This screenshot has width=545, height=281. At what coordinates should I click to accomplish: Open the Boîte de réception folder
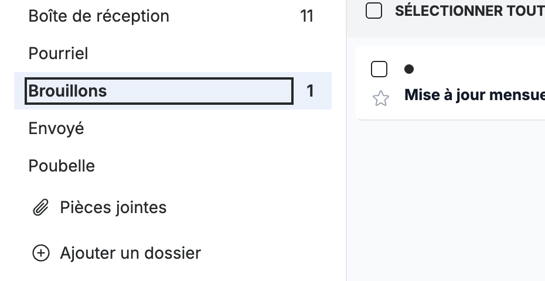(x=98, y=16)
